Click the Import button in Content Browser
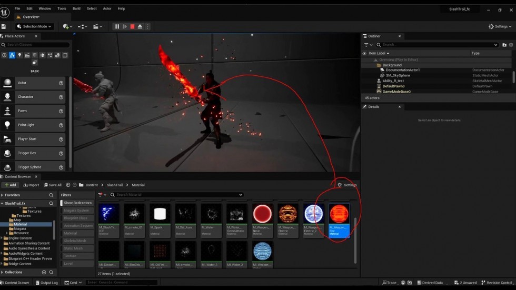The height and width of the screenshot is (290, 516). pyautogui.click(x=31, y=185)
